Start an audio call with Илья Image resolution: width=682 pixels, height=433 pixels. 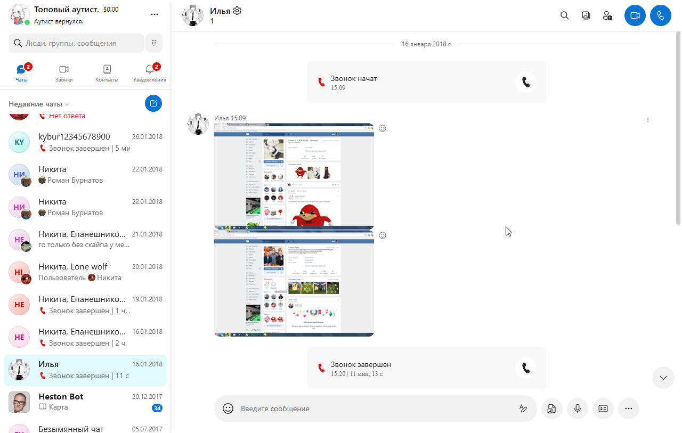pyautogui.click(x=661, y=15)
